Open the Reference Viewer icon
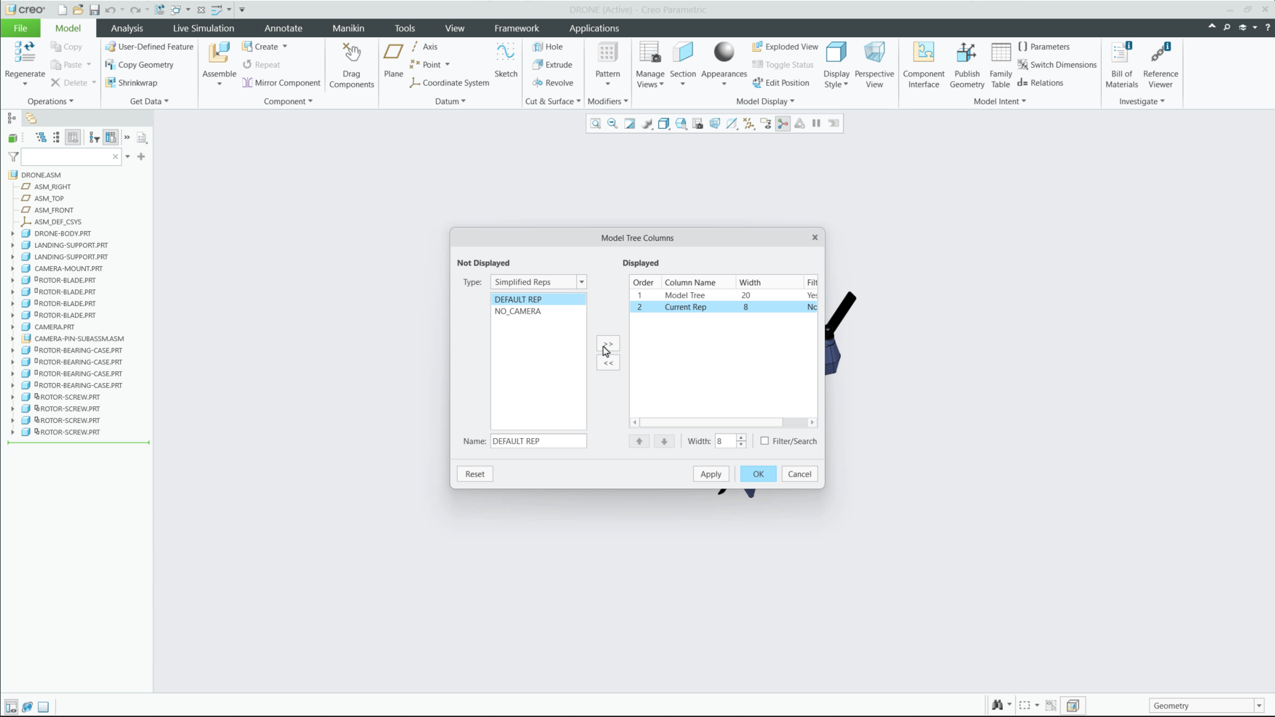The image size is (1275, 717). (x=1160, y=53)
